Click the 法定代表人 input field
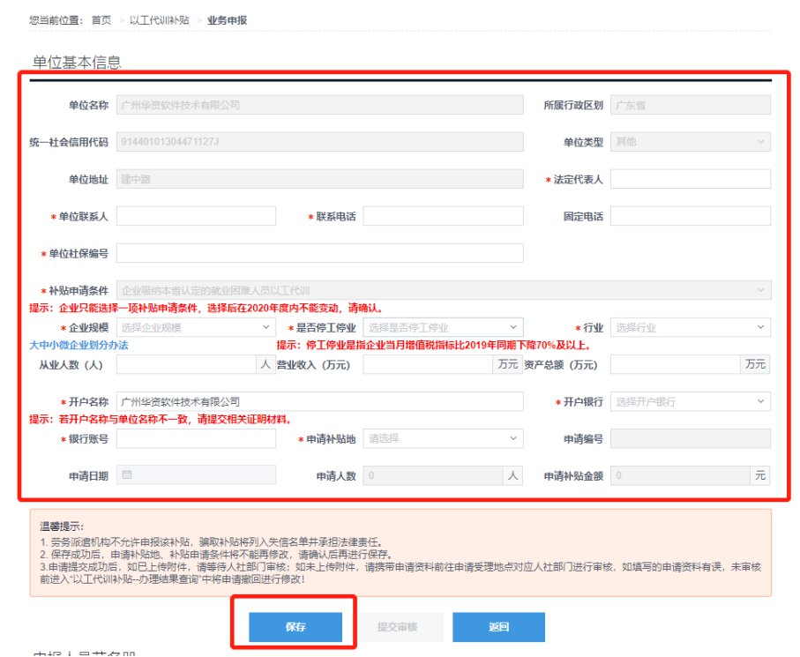800x657 pixels. tap(690, 179)
